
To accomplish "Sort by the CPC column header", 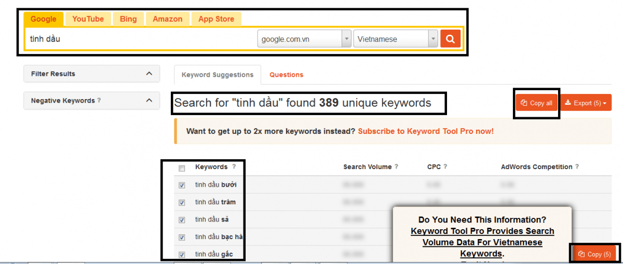I will pos(434,167).
